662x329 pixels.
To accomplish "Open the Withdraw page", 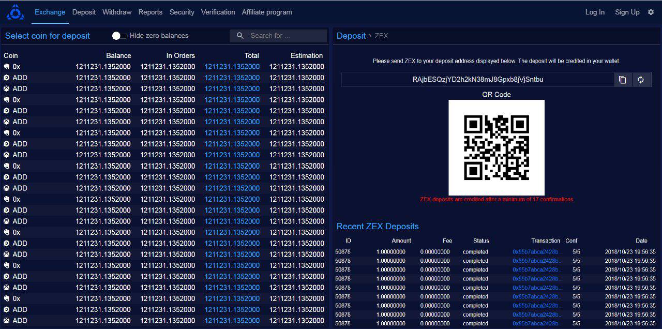I will point(117,12).
